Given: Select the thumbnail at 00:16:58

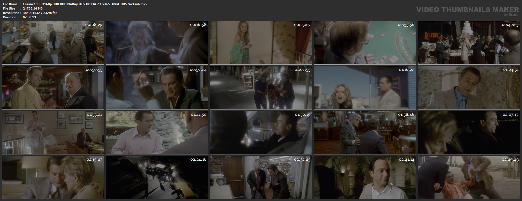Looking at the screenshot, I should point(157,43).
